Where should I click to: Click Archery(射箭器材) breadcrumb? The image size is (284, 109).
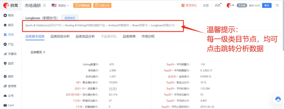(x=119, y=25)
